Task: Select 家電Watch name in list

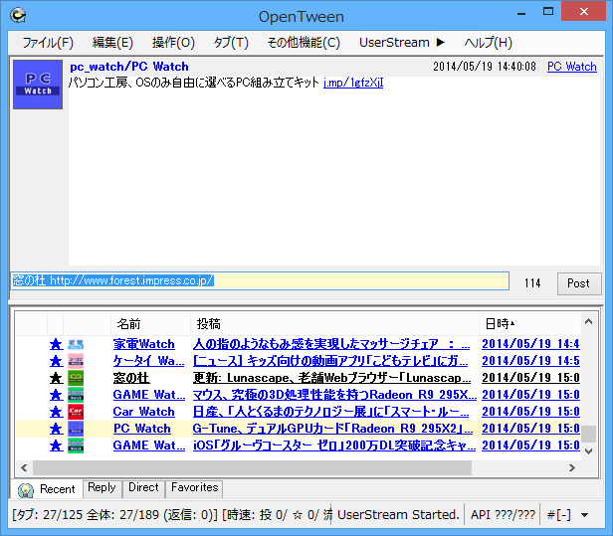Action: [x=144, y=344]
